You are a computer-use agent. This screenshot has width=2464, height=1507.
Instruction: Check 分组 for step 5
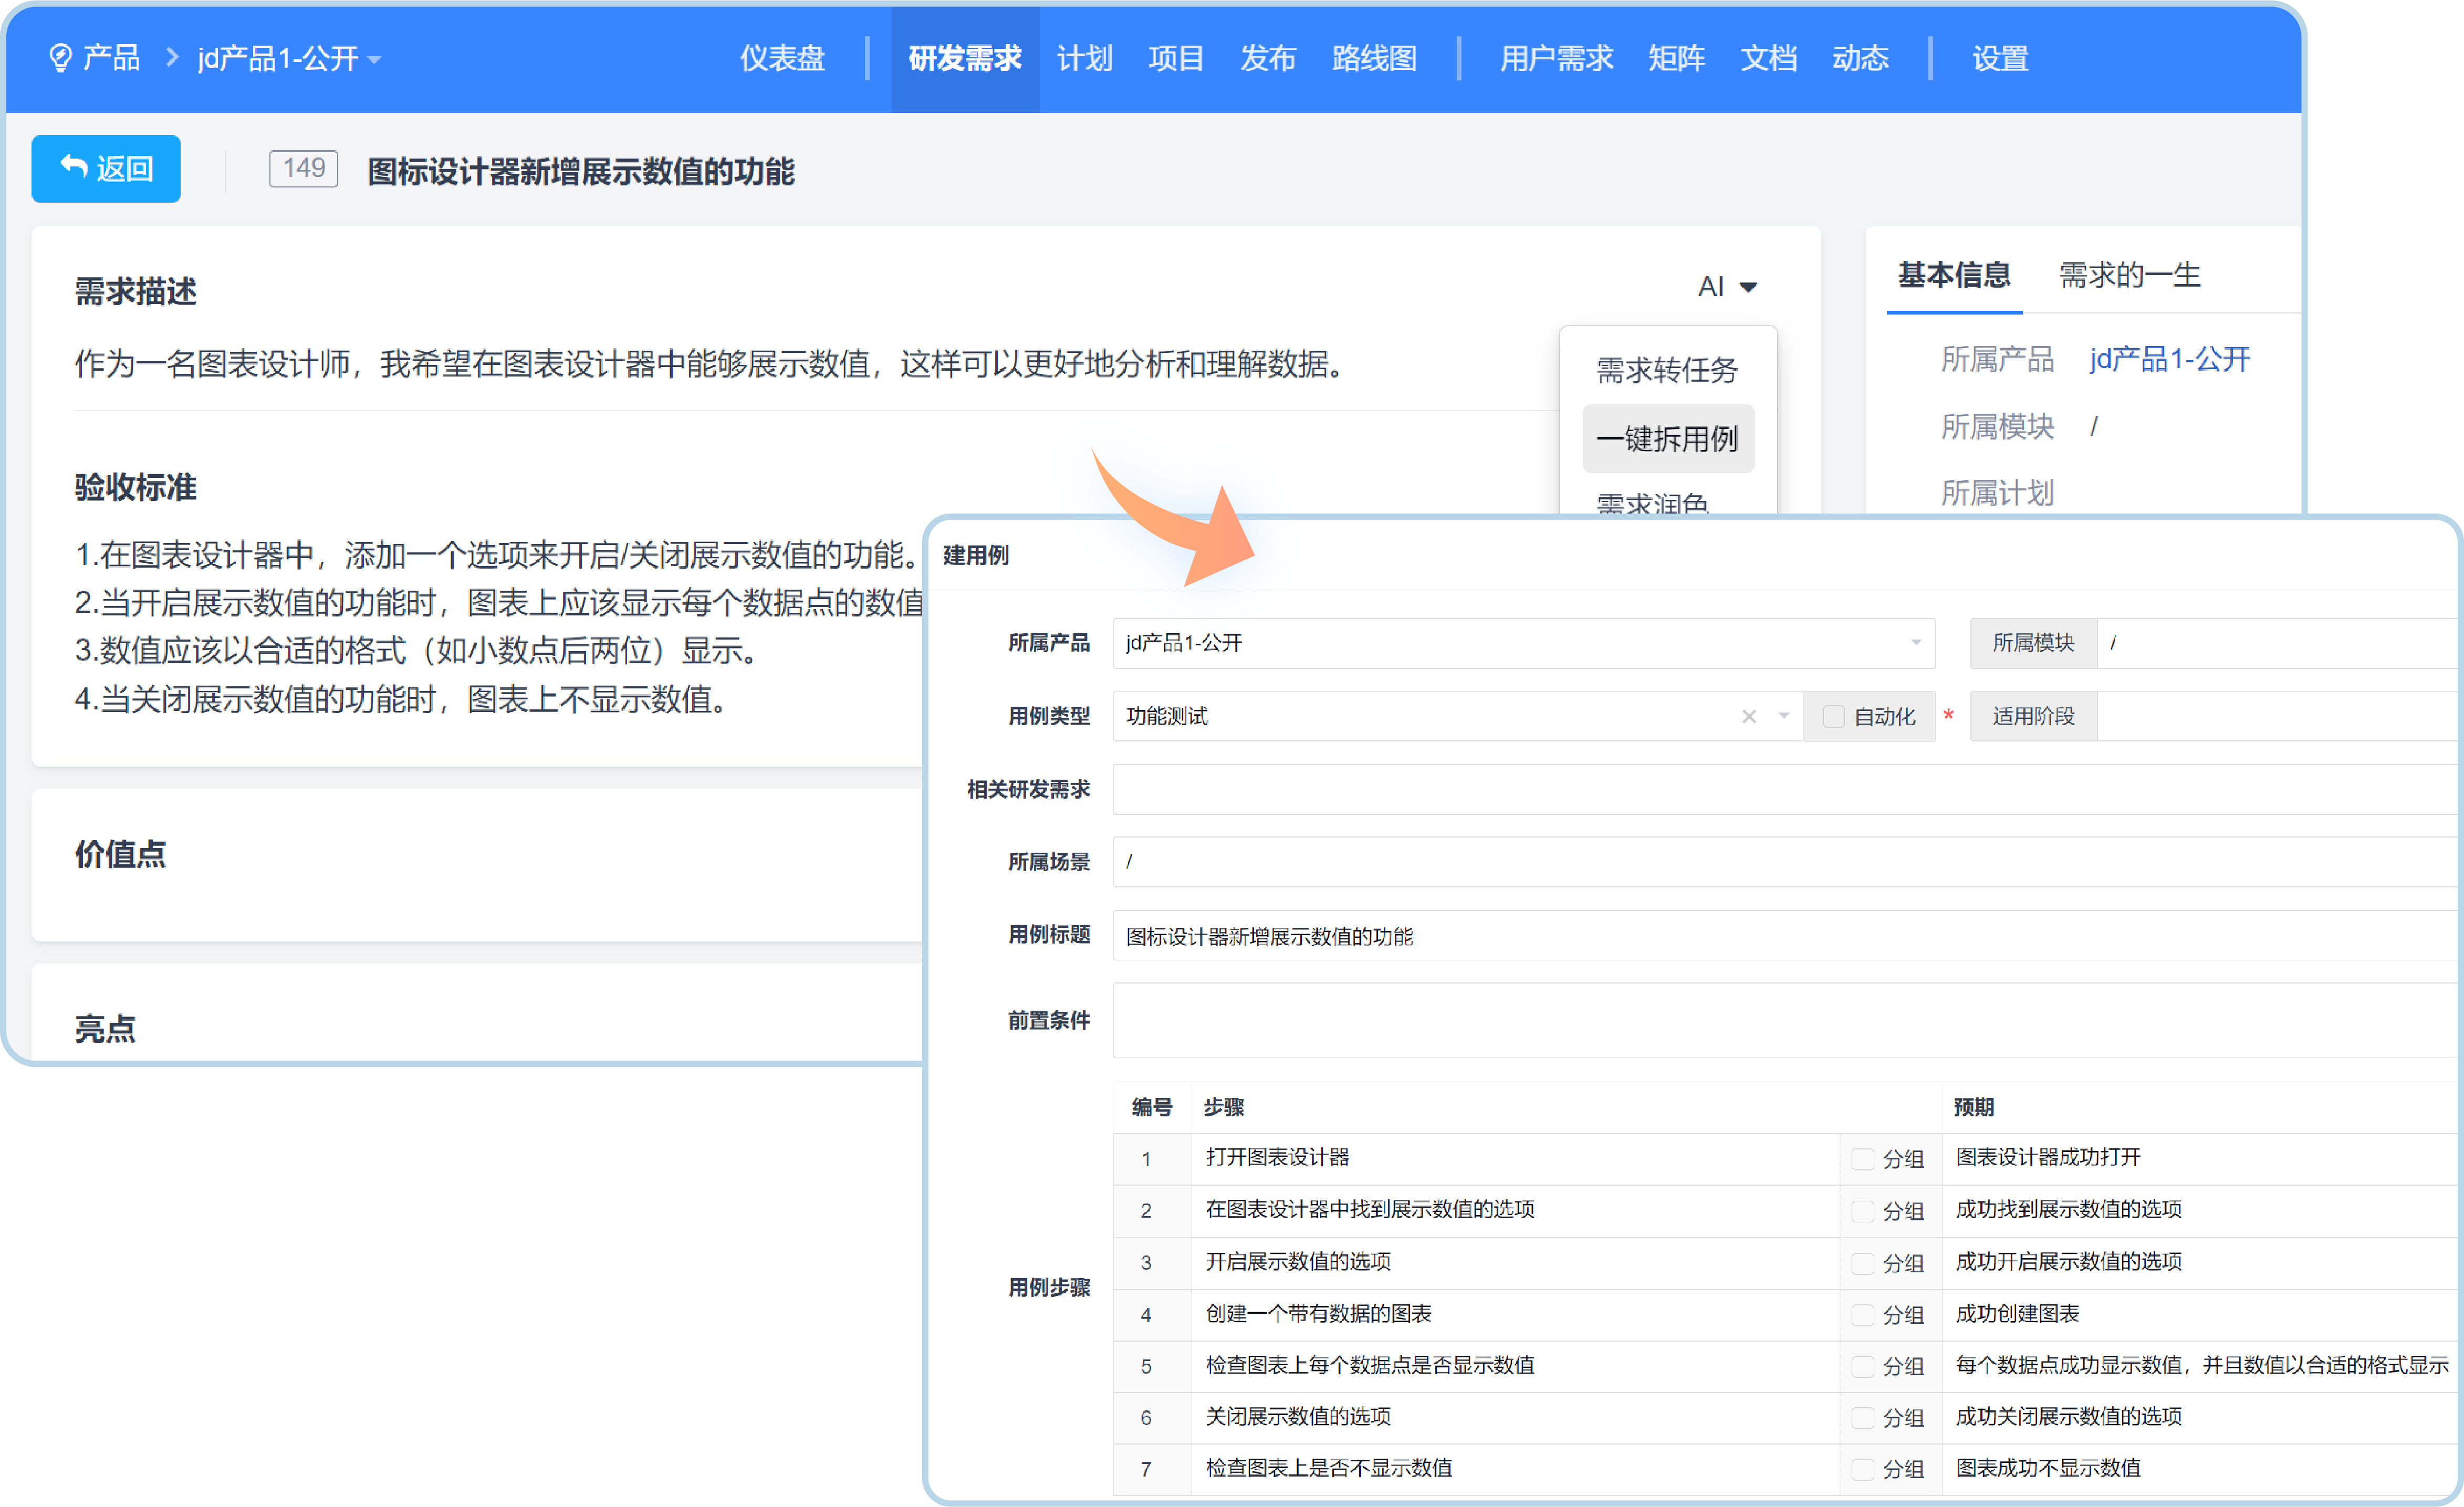(x=1862, y=1366)
